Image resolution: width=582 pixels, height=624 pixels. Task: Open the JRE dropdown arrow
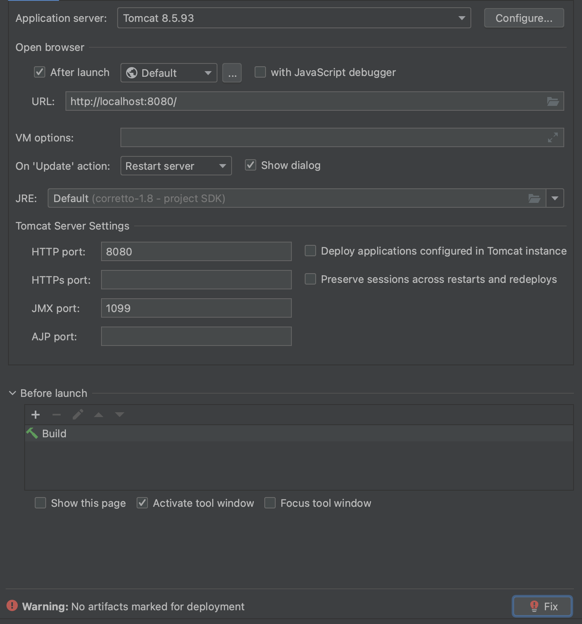coord(555,198)
